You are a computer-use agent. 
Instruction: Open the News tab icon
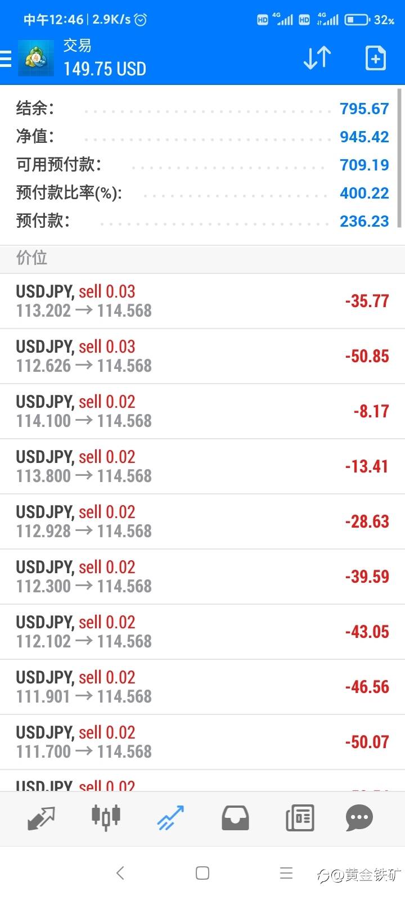(300, 818)
